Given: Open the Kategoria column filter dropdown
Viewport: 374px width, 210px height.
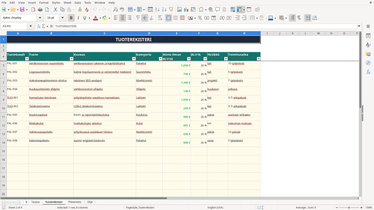Looking at the screenshot, I should [161, 59].
